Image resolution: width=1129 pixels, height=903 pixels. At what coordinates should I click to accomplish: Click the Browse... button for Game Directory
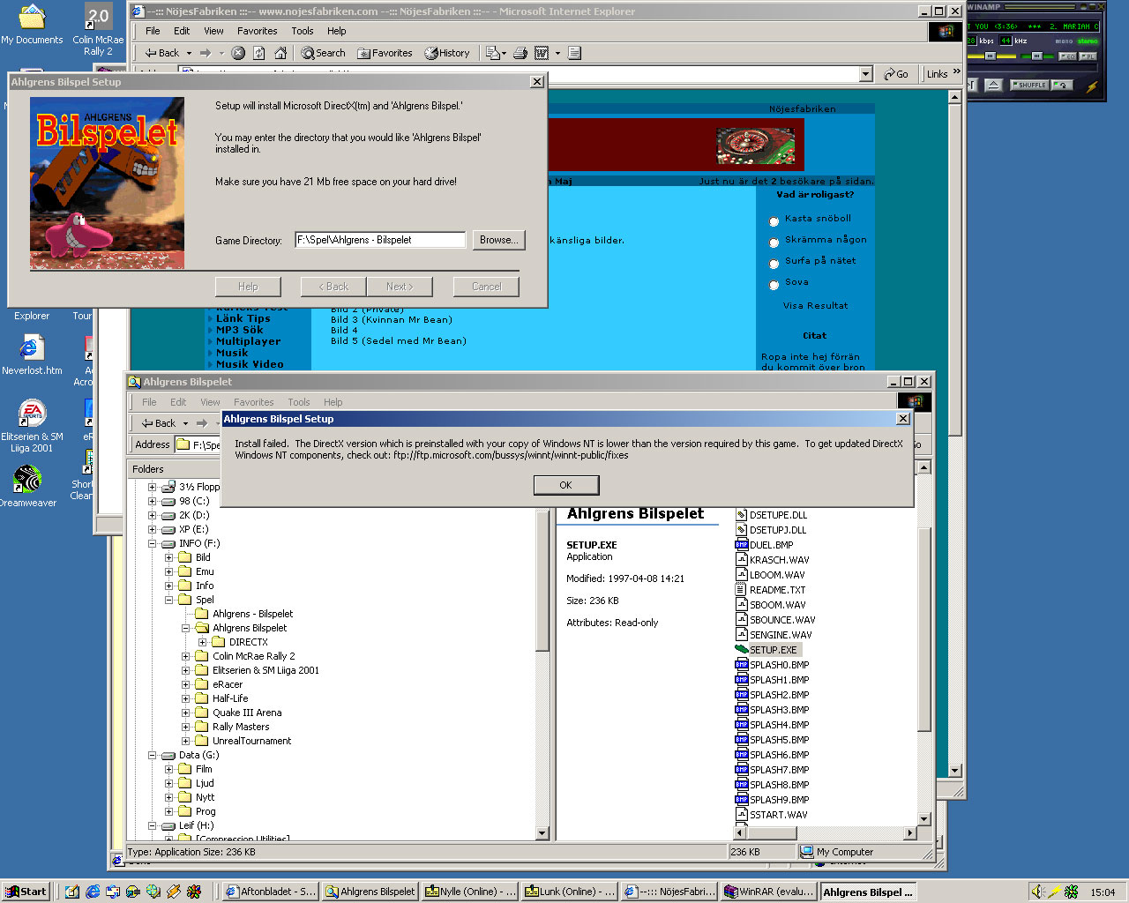(x=498, y=240)
